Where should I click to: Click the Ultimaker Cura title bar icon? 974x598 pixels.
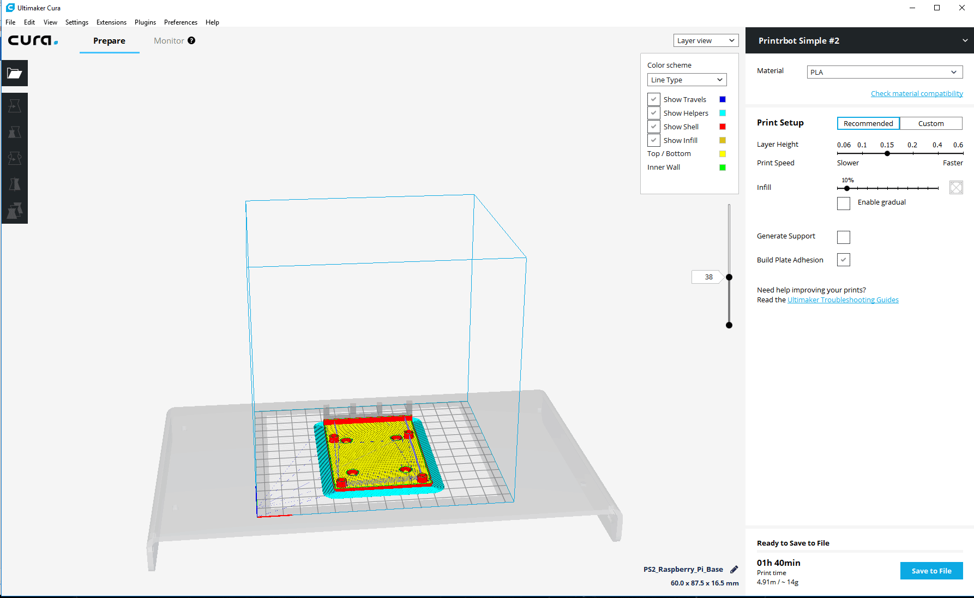click(10, 8)
